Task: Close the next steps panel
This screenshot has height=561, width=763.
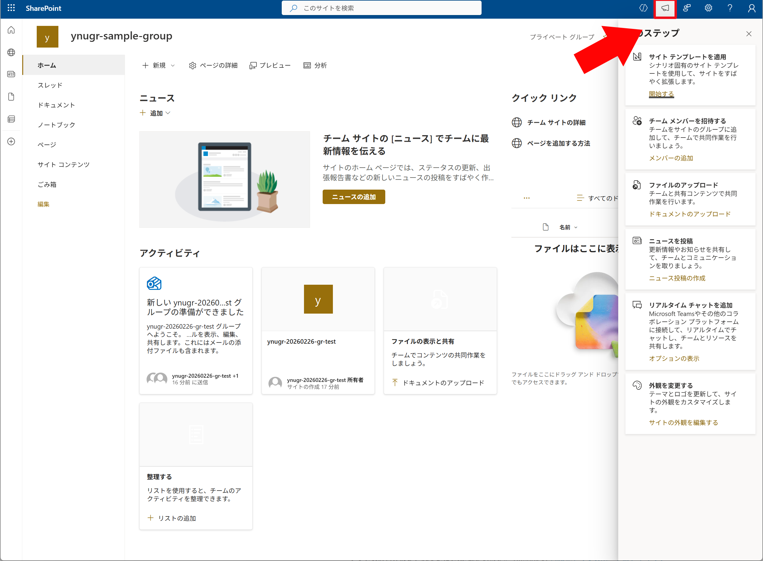Action: pyautogui.click(x=749, y=34)
